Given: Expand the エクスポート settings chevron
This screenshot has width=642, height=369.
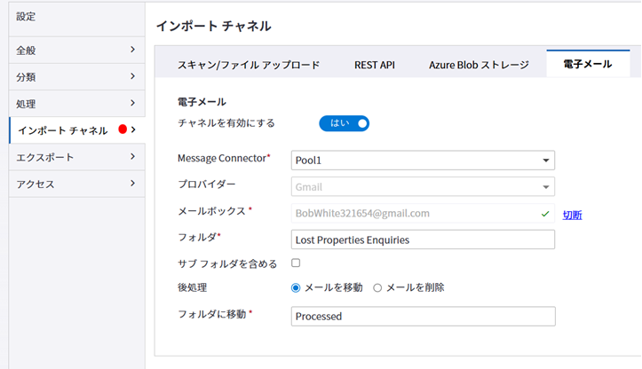Looking at the screenshot, I should tap(132, 156).
